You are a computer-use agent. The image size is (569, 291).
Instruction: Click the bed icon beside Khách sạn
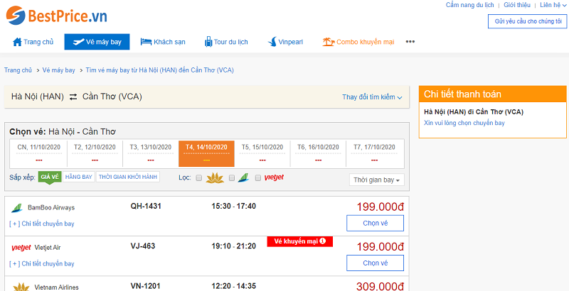146,42
